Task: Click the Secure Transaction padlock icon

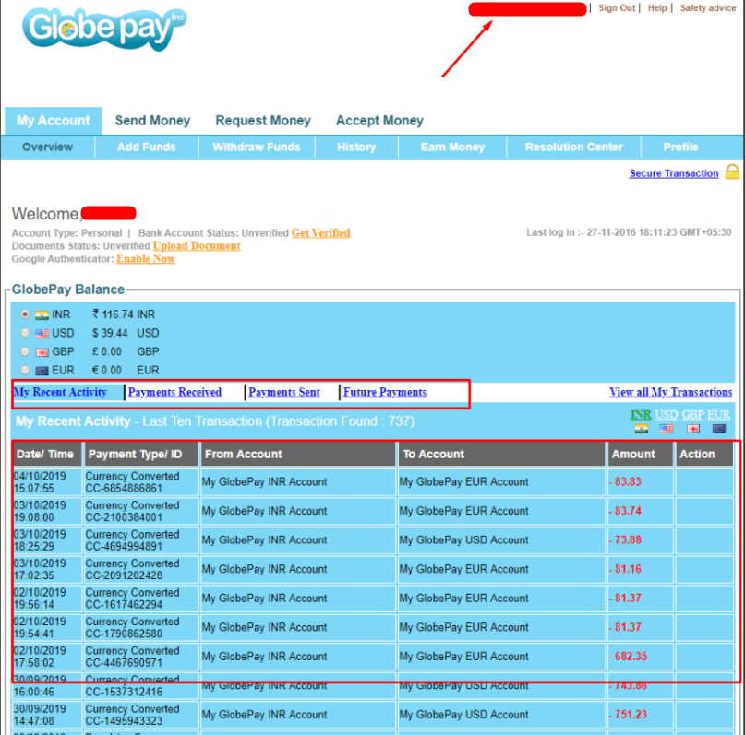Action: [732, 172]
